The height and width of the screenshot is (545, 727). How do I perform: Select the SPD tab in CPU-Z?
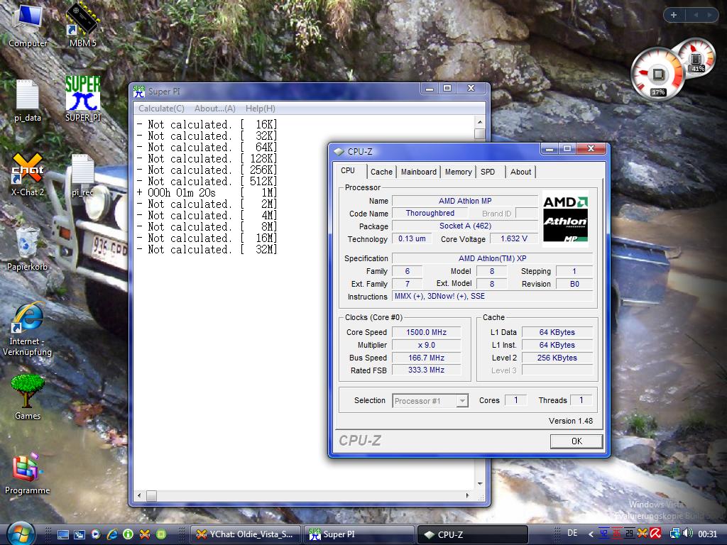[x=488, y=172]
